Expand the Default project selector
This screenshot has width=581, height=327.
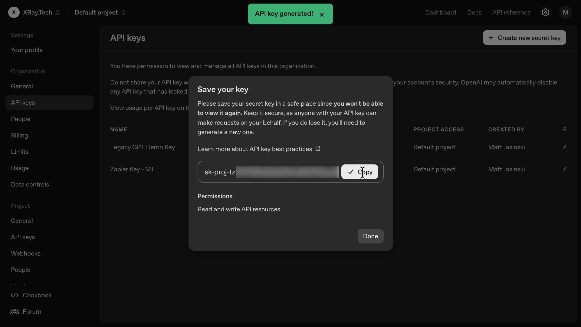[123, 12]
